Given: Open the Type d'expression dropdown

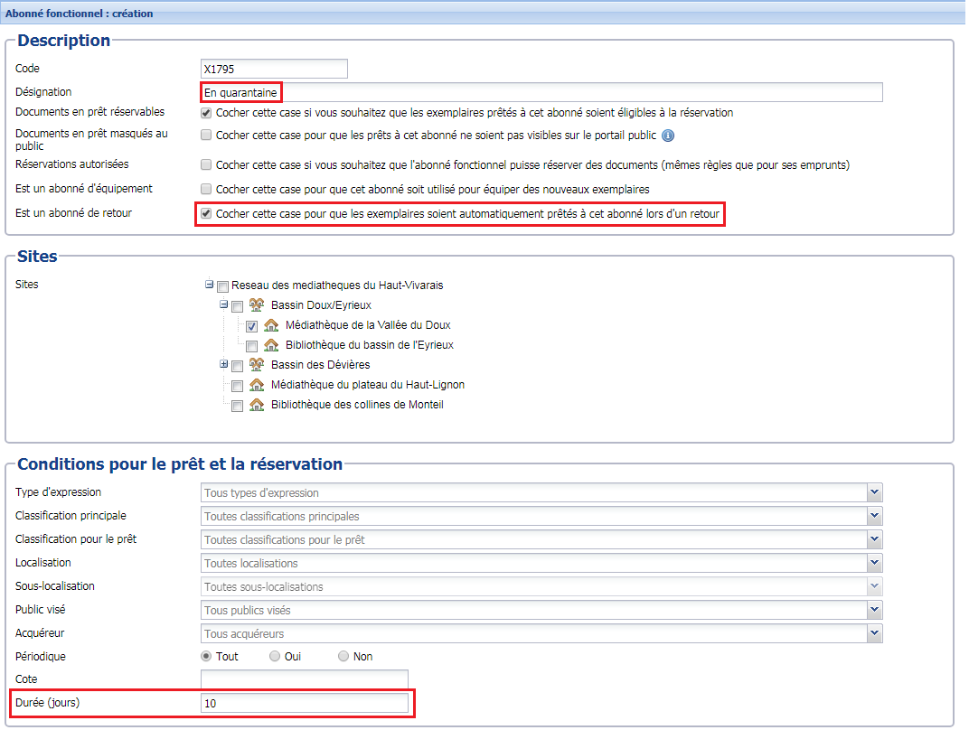Looking at the screenshot, I should [x=874, y=492].
